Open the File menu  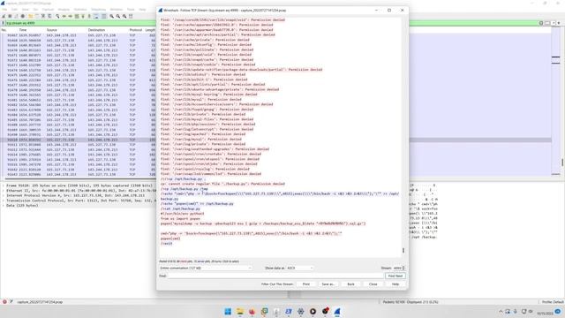click(4, 10)
